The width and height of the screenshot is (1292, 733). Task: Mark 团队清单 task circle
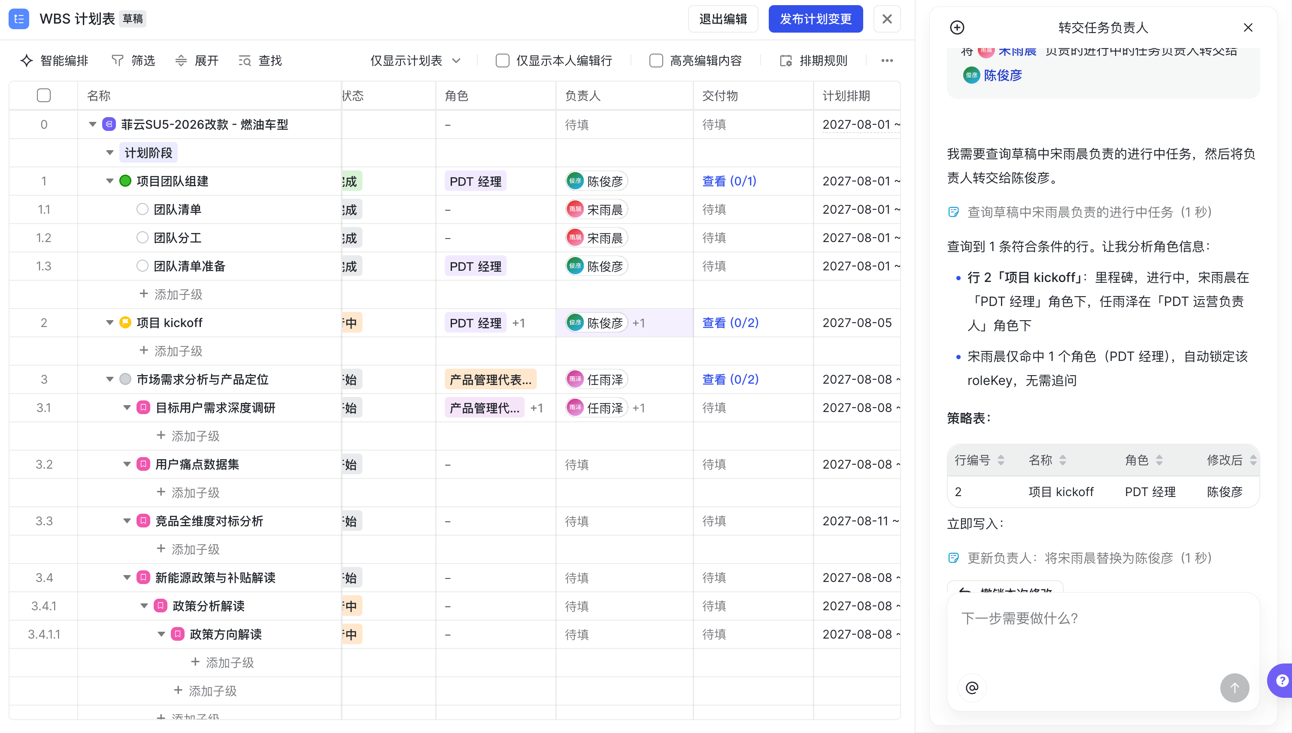[x=143, y=209]
